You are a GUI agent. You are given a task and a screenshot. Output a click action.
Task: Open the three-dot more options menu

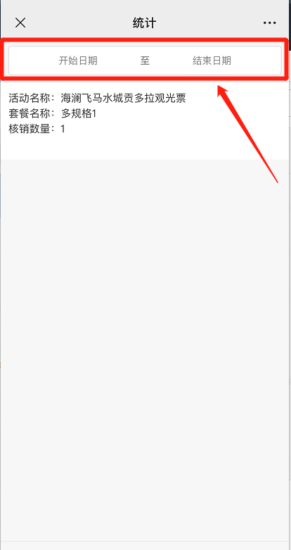click(270, 23)
